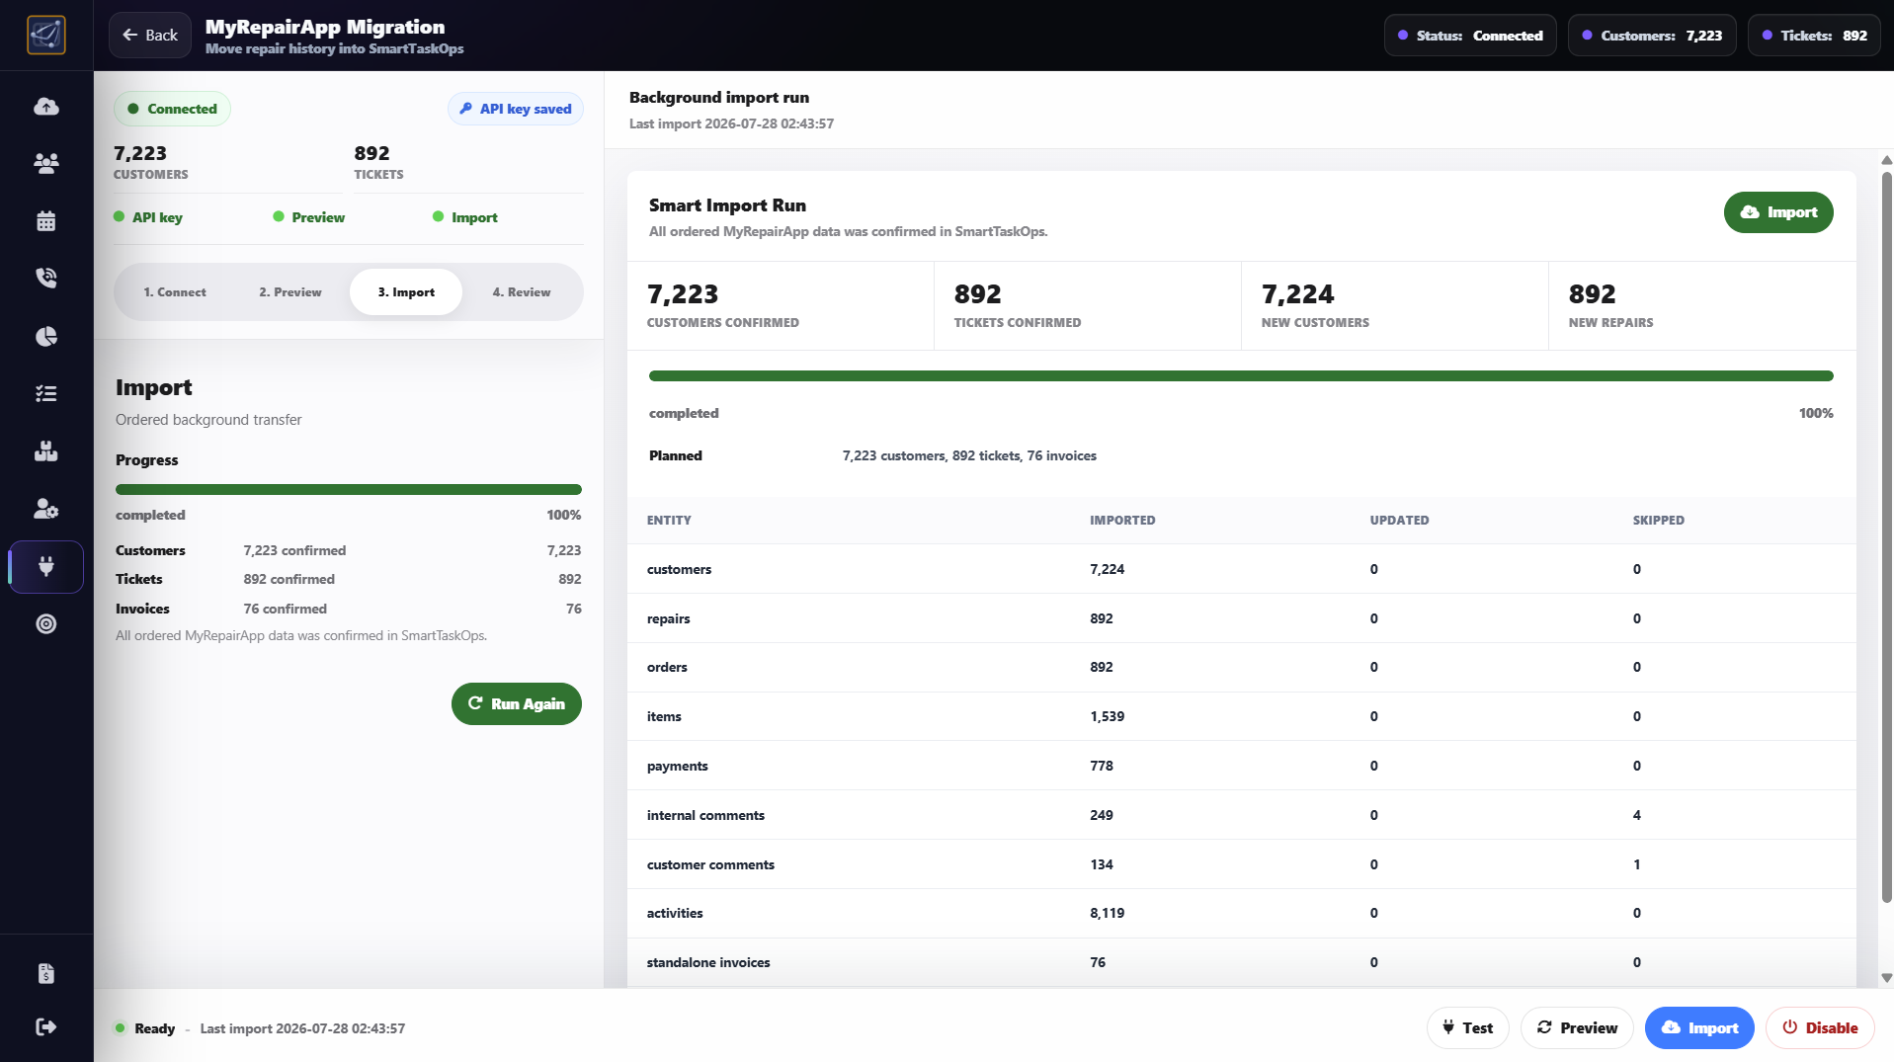
Task: Select the customers entity row
Action: [x=1241, y=569]
